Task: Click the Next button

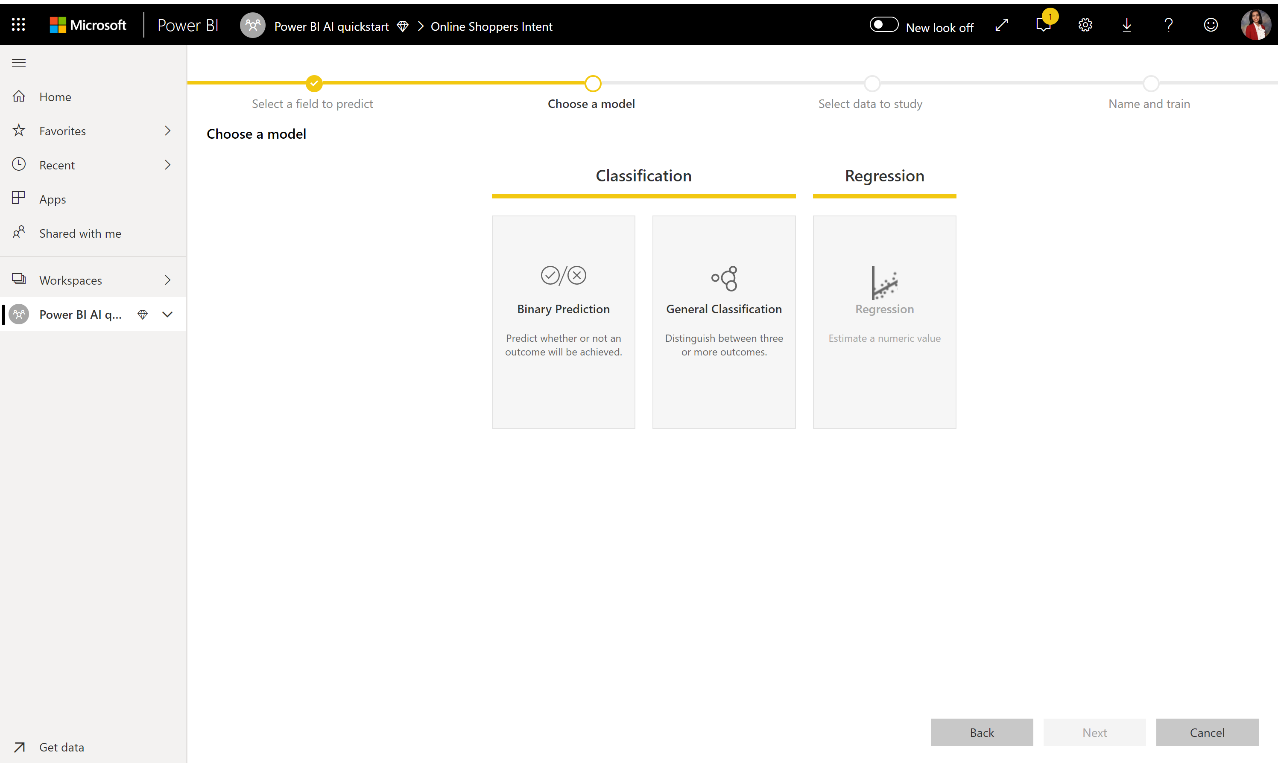Action: coord(1094,732)
